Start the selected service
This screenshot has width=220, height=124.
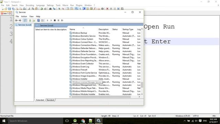(47, 20)
